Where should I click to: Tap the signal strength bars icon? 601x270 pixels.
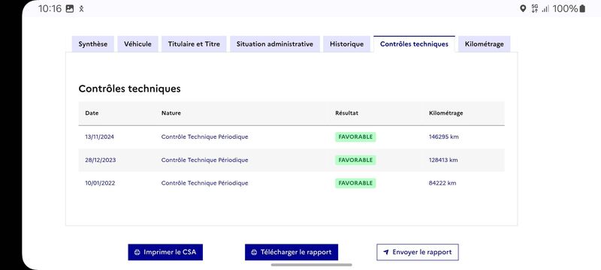point(545,9)
